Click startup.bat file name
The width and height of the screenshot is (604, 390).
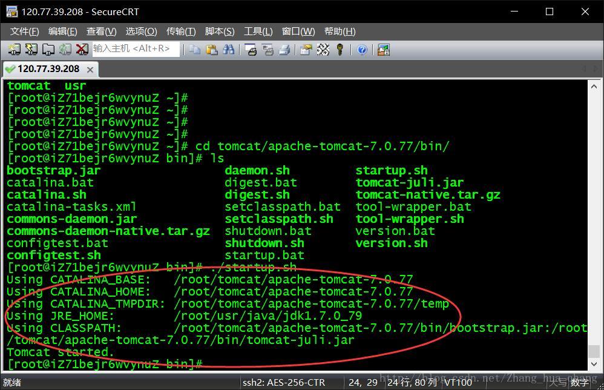(x=264, y=255)
